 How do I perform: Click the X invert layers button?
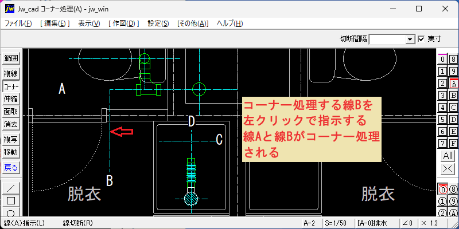pos(448,168)
